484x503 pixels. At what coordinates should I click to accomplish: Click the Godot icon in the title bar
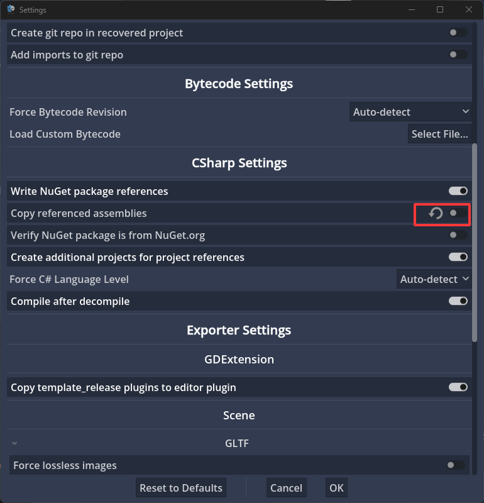[11, 9]
